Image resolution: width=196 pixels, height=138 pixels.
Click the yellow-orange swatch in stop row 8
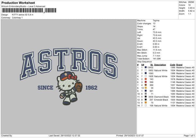coord(146,88)
